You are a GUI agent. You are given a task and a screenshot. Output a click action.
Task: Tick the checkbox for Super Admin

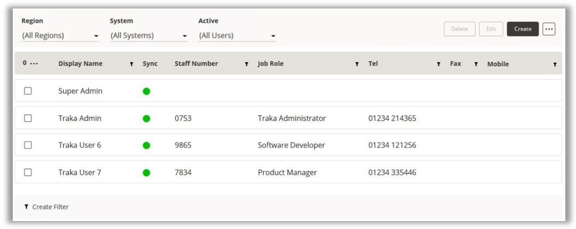pos(28,91)
